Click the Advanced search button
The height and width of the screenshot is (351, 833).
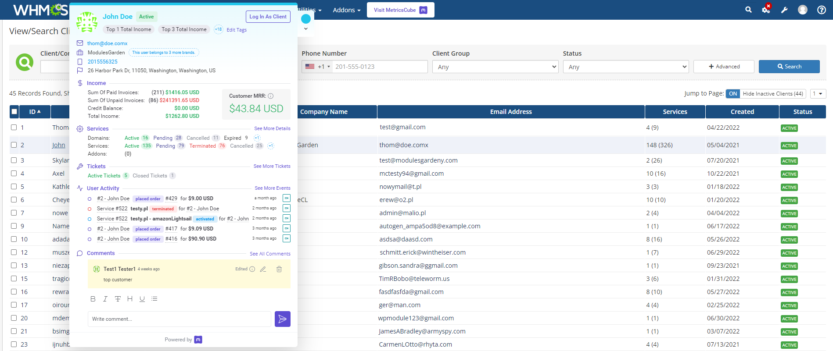(724, 67)
